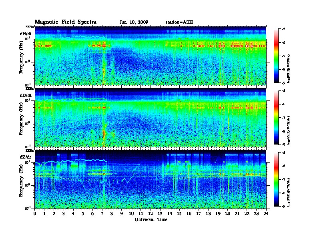Screen dimensions: 317x245
Task: Click the '32Hz' label atop the dH/dt panel
Action: click(x=29, y=27)
